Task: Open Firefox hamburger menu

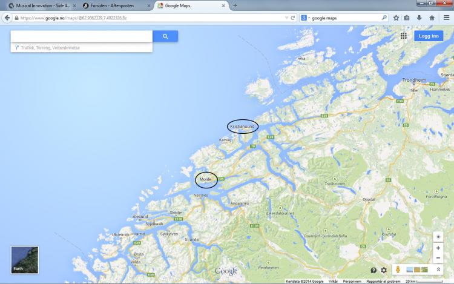Action: 447,18
